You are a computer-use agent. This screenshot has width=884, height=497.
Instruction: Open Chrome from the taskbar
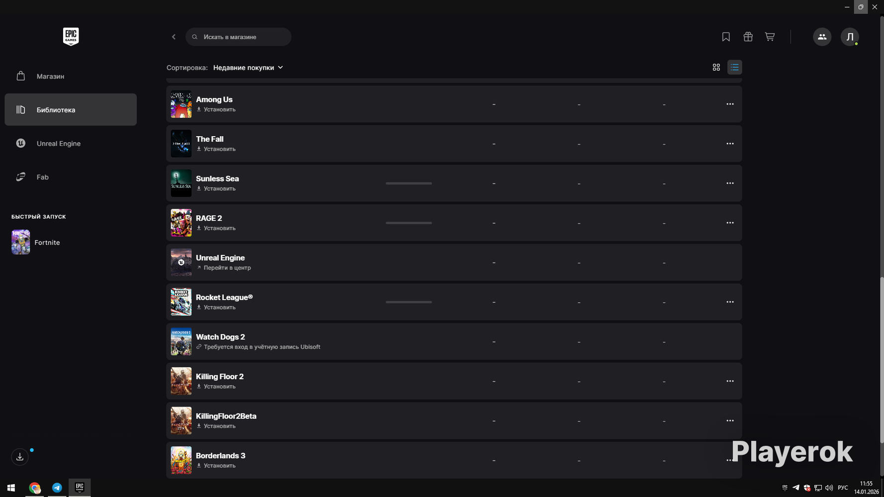34,488
